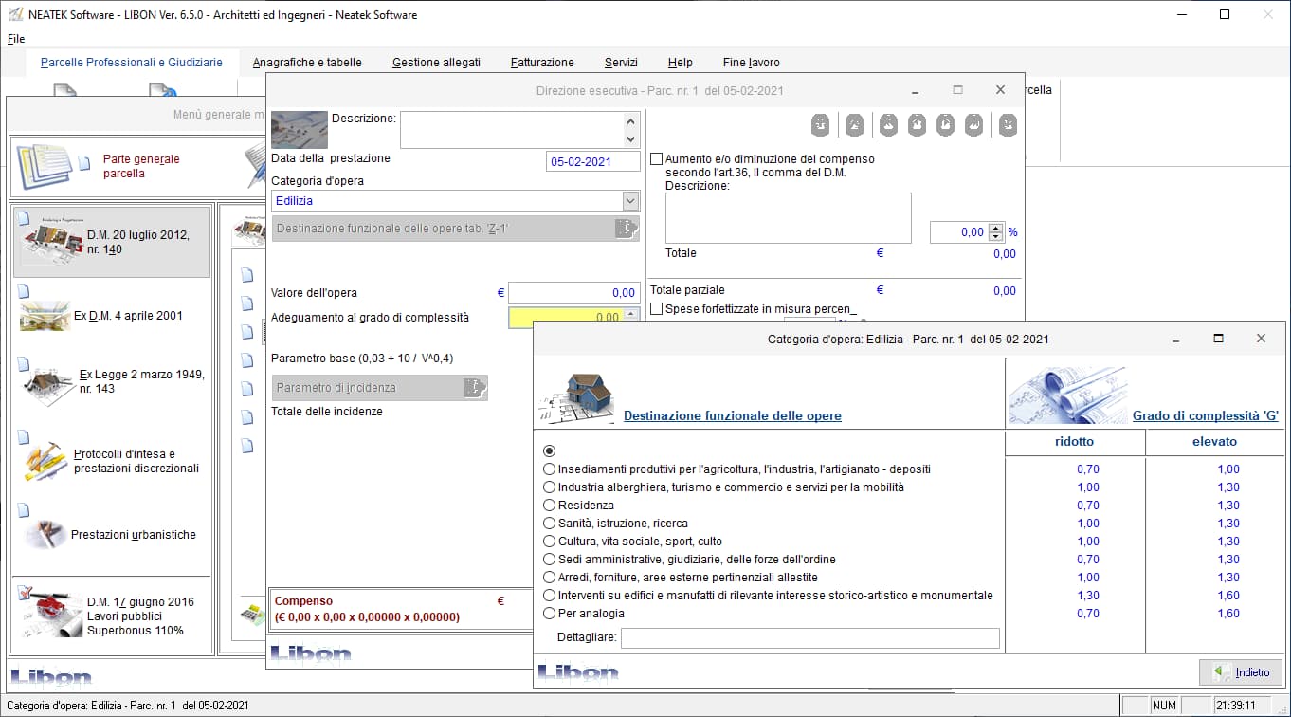Select Cultura, vita sociale, sport, culto
Viewport: 1291px width, 717px height.
click(x=549, y=541)
